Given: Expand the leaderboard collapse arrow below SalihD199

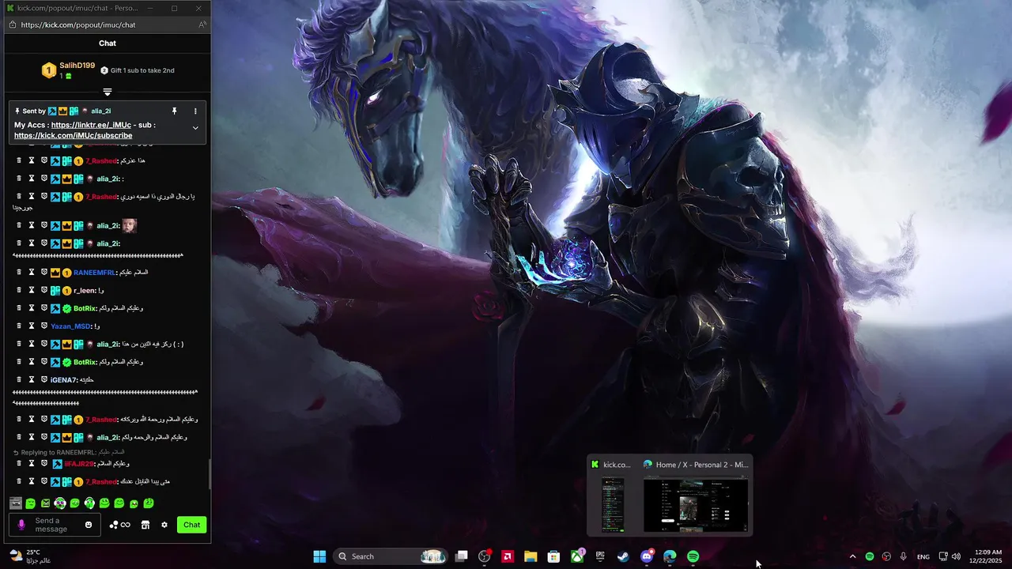Looking at the screenshot, I should pos(108,92).
